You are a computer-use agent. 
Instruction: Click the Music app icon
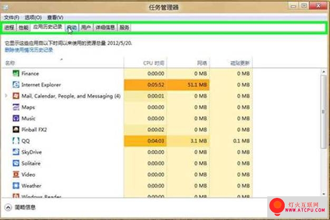click(x=16, y=118)
